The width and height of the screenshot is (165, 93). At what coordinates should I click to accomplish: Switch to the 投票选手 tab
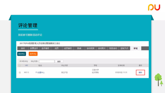34,48
